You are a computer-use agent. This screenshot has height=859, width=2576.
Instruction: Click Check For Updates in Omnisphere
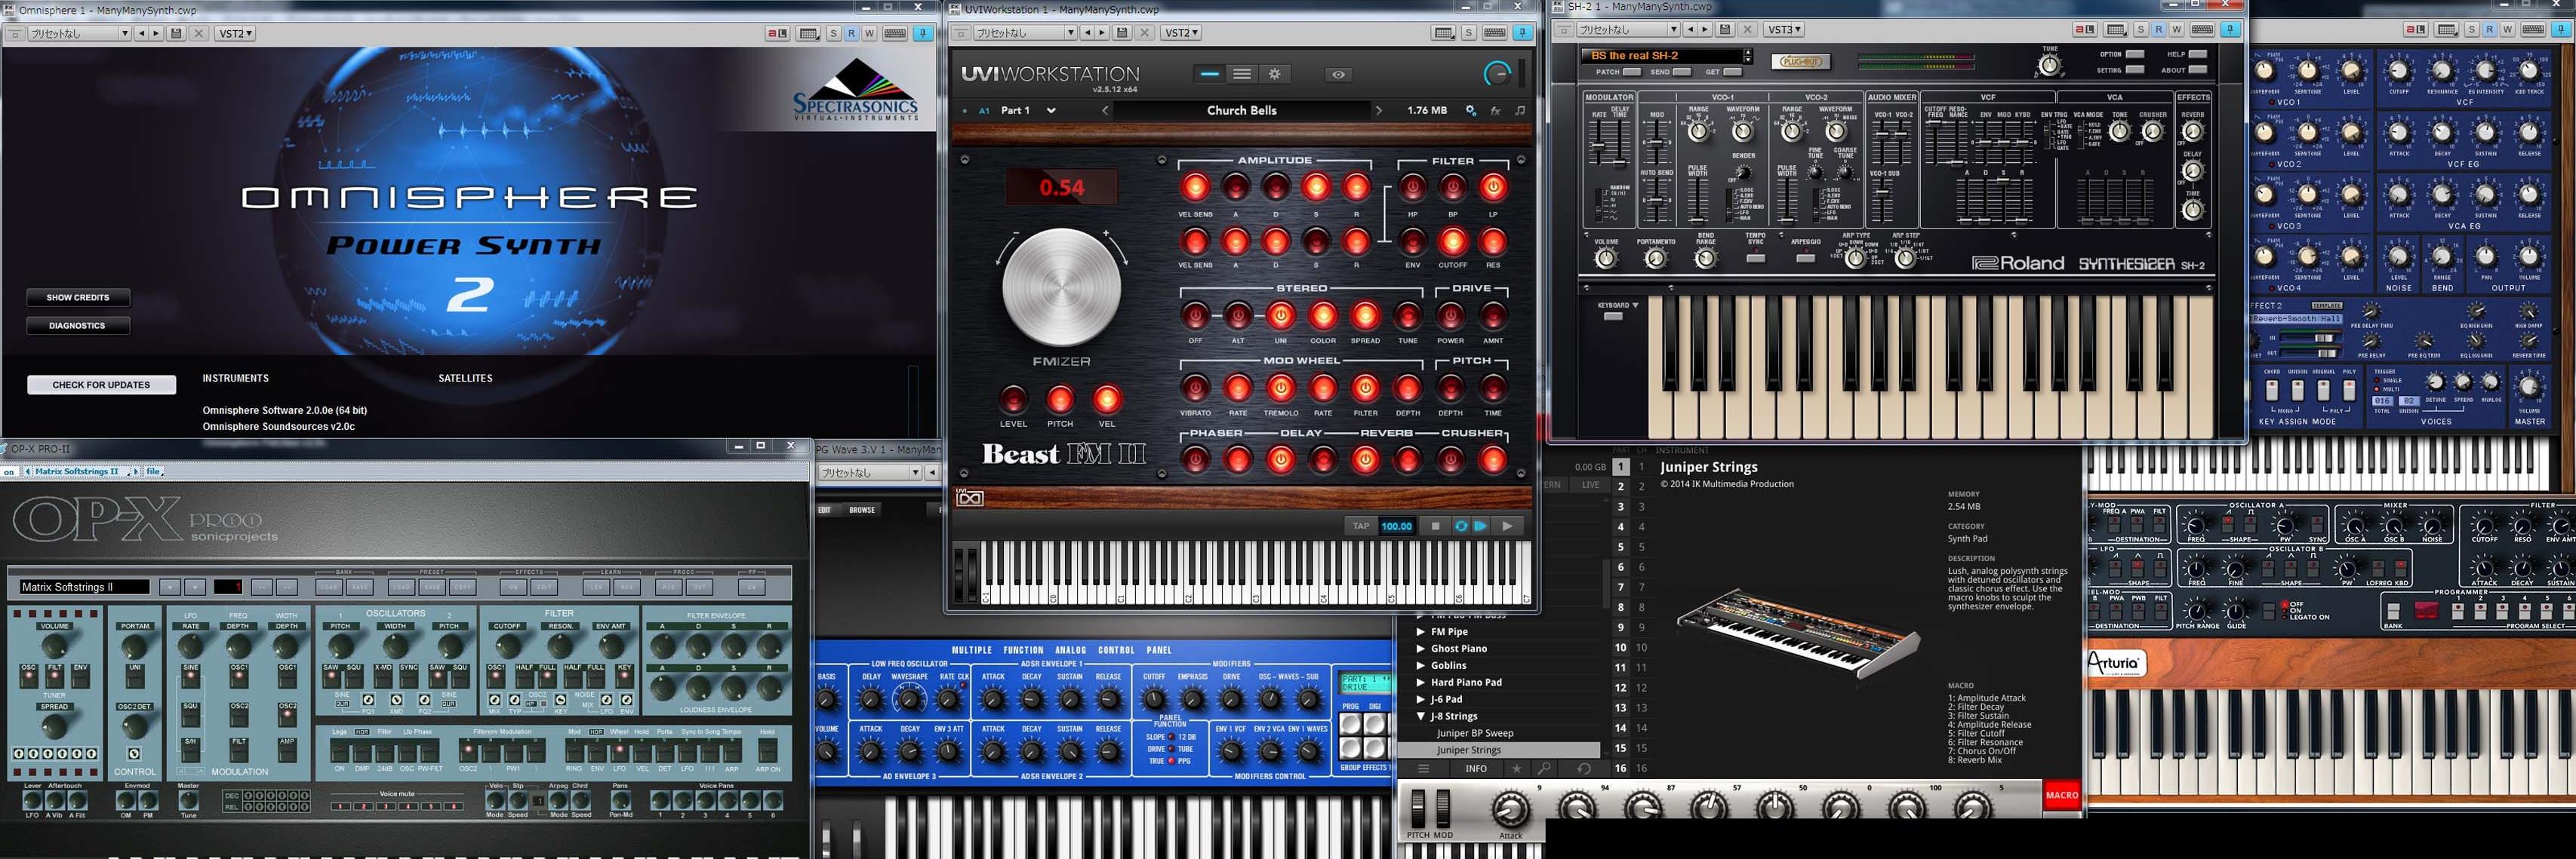click(x=101, y=385)
